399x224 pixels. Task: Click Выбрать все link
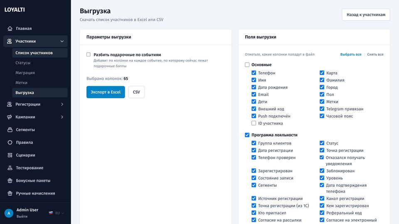pyautogui.click(x=351, y=54)
